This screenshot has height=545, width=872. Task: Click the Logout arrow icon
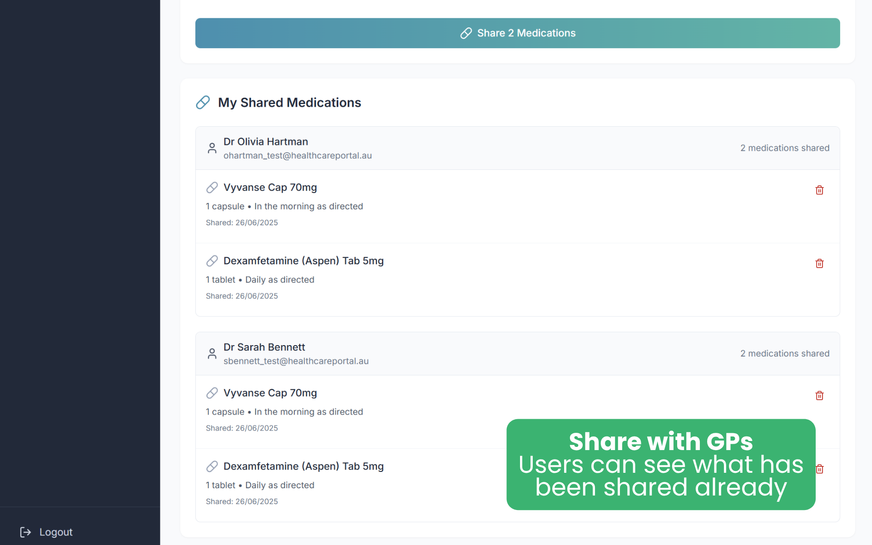(x=25, y=532)
